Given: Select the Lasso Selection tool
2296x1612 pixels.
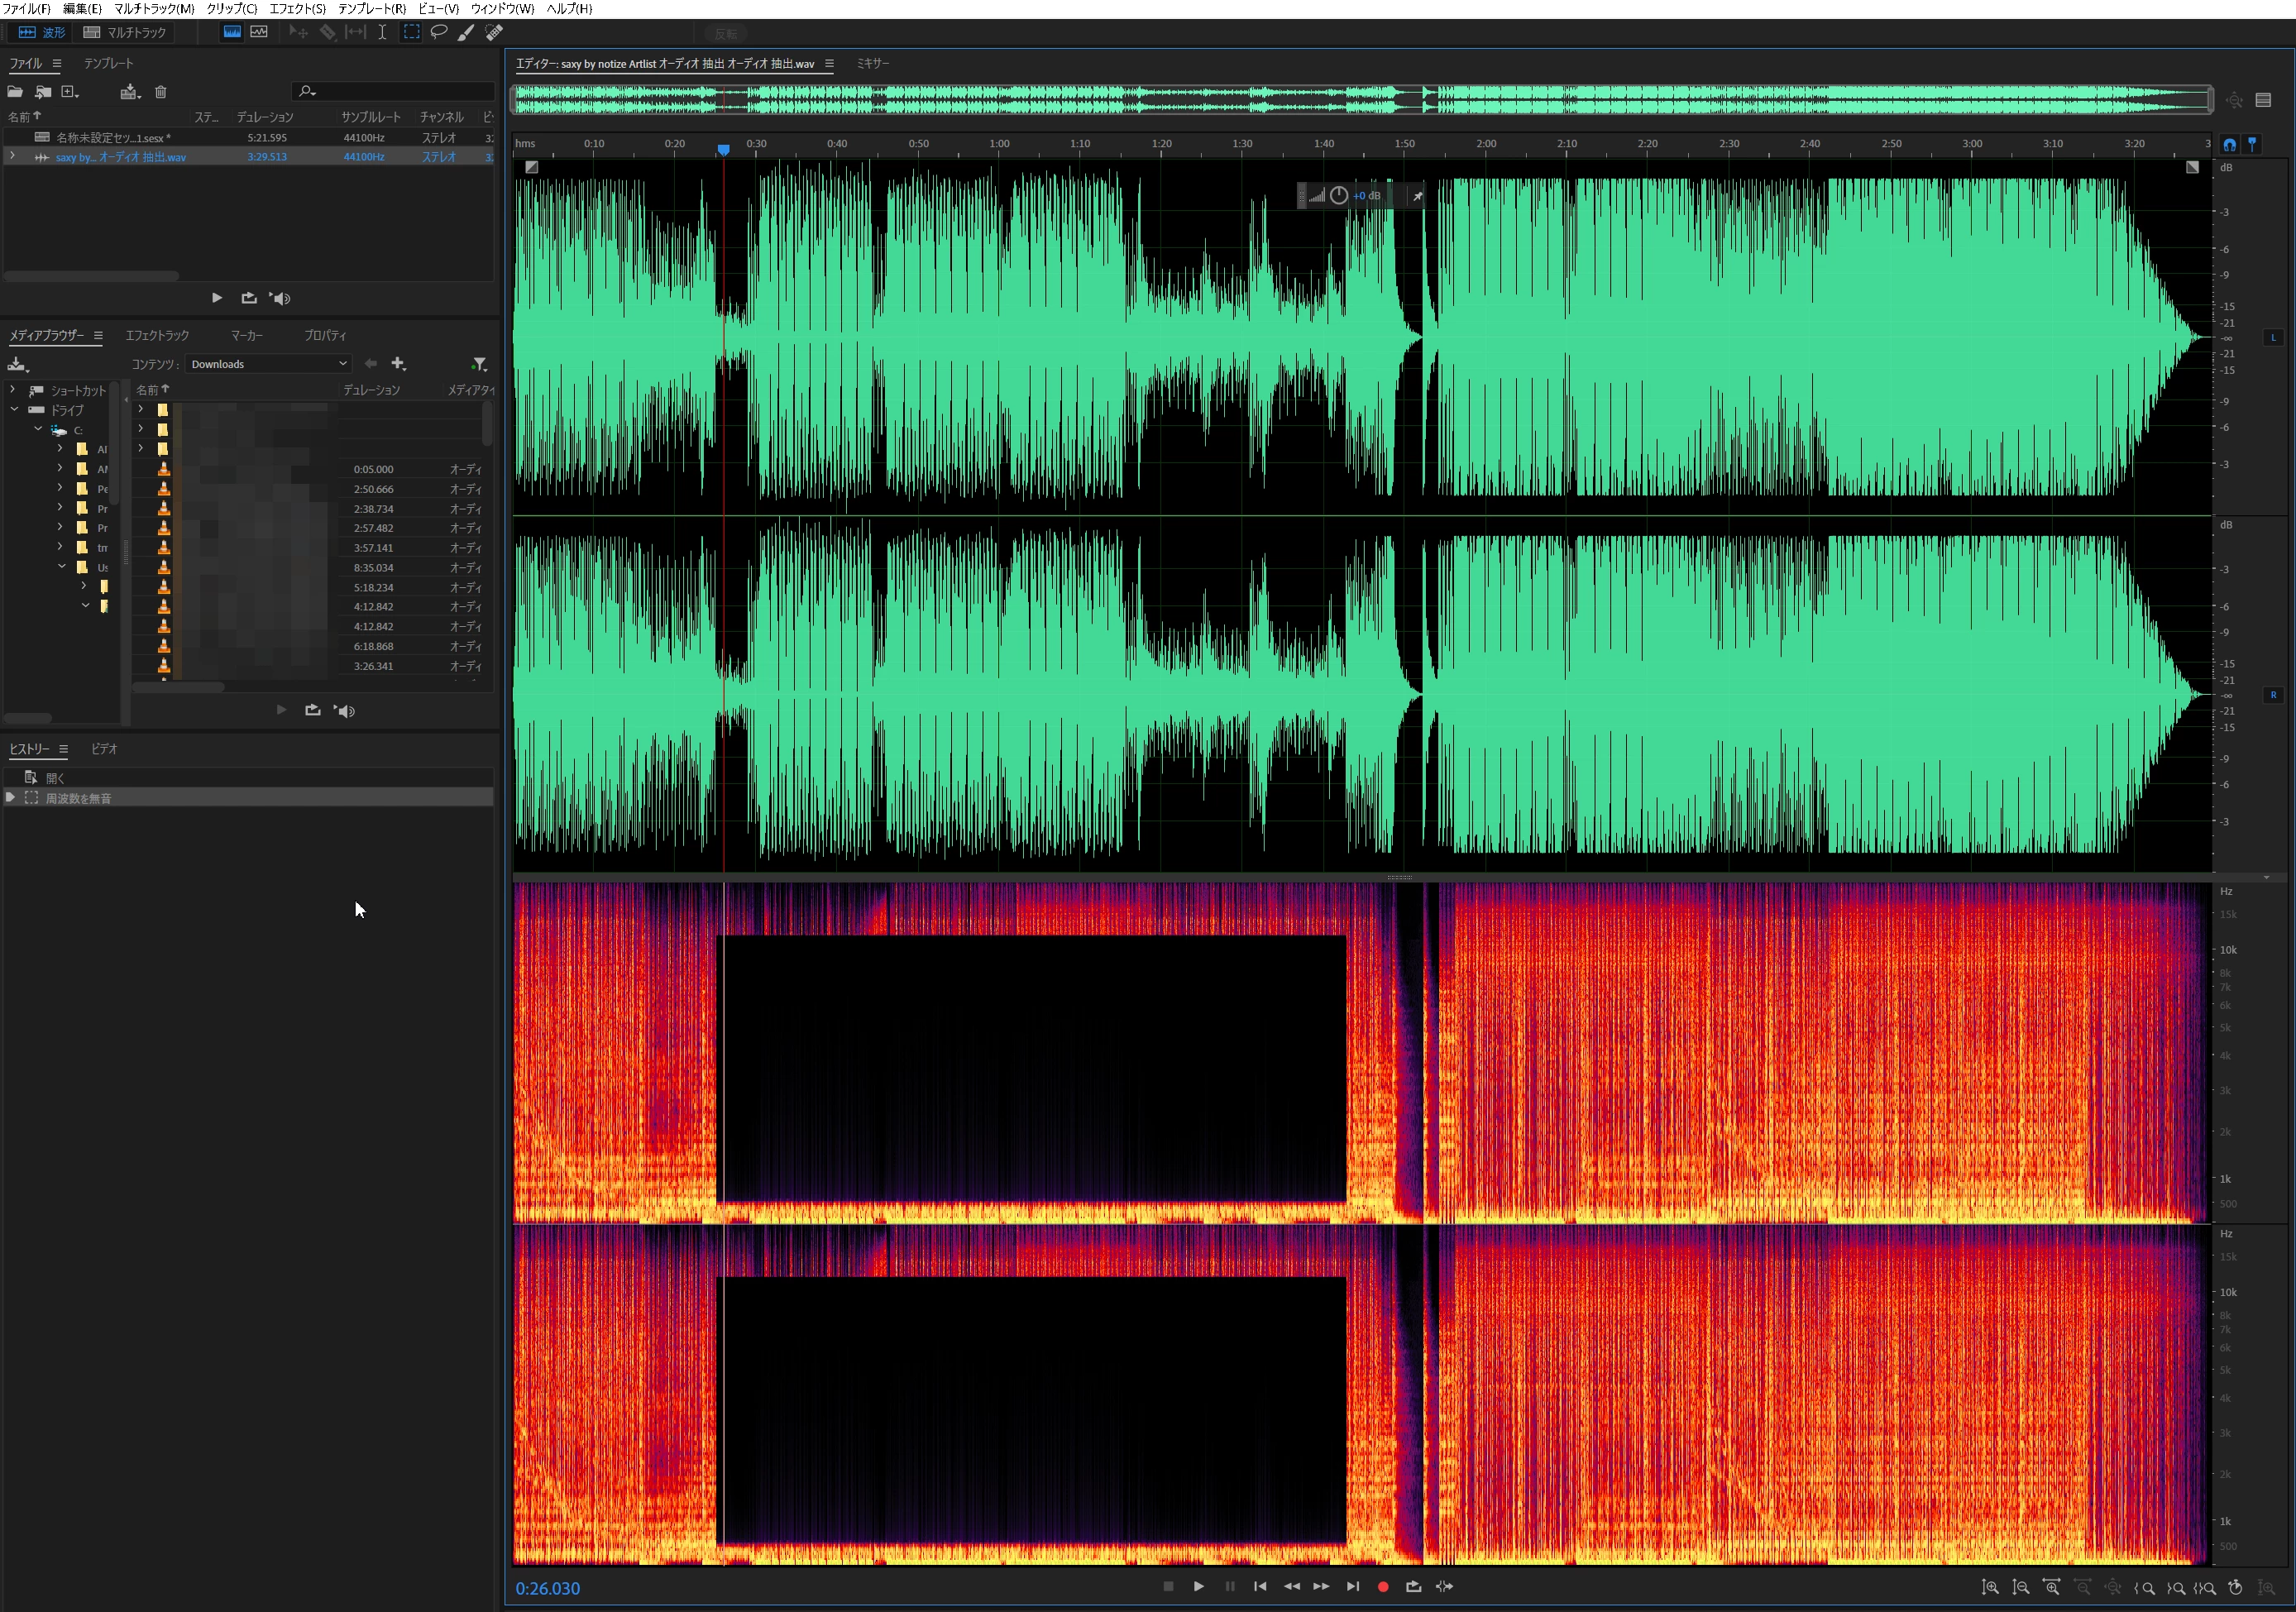Looking at the screenshot, I should click(438, 32).
